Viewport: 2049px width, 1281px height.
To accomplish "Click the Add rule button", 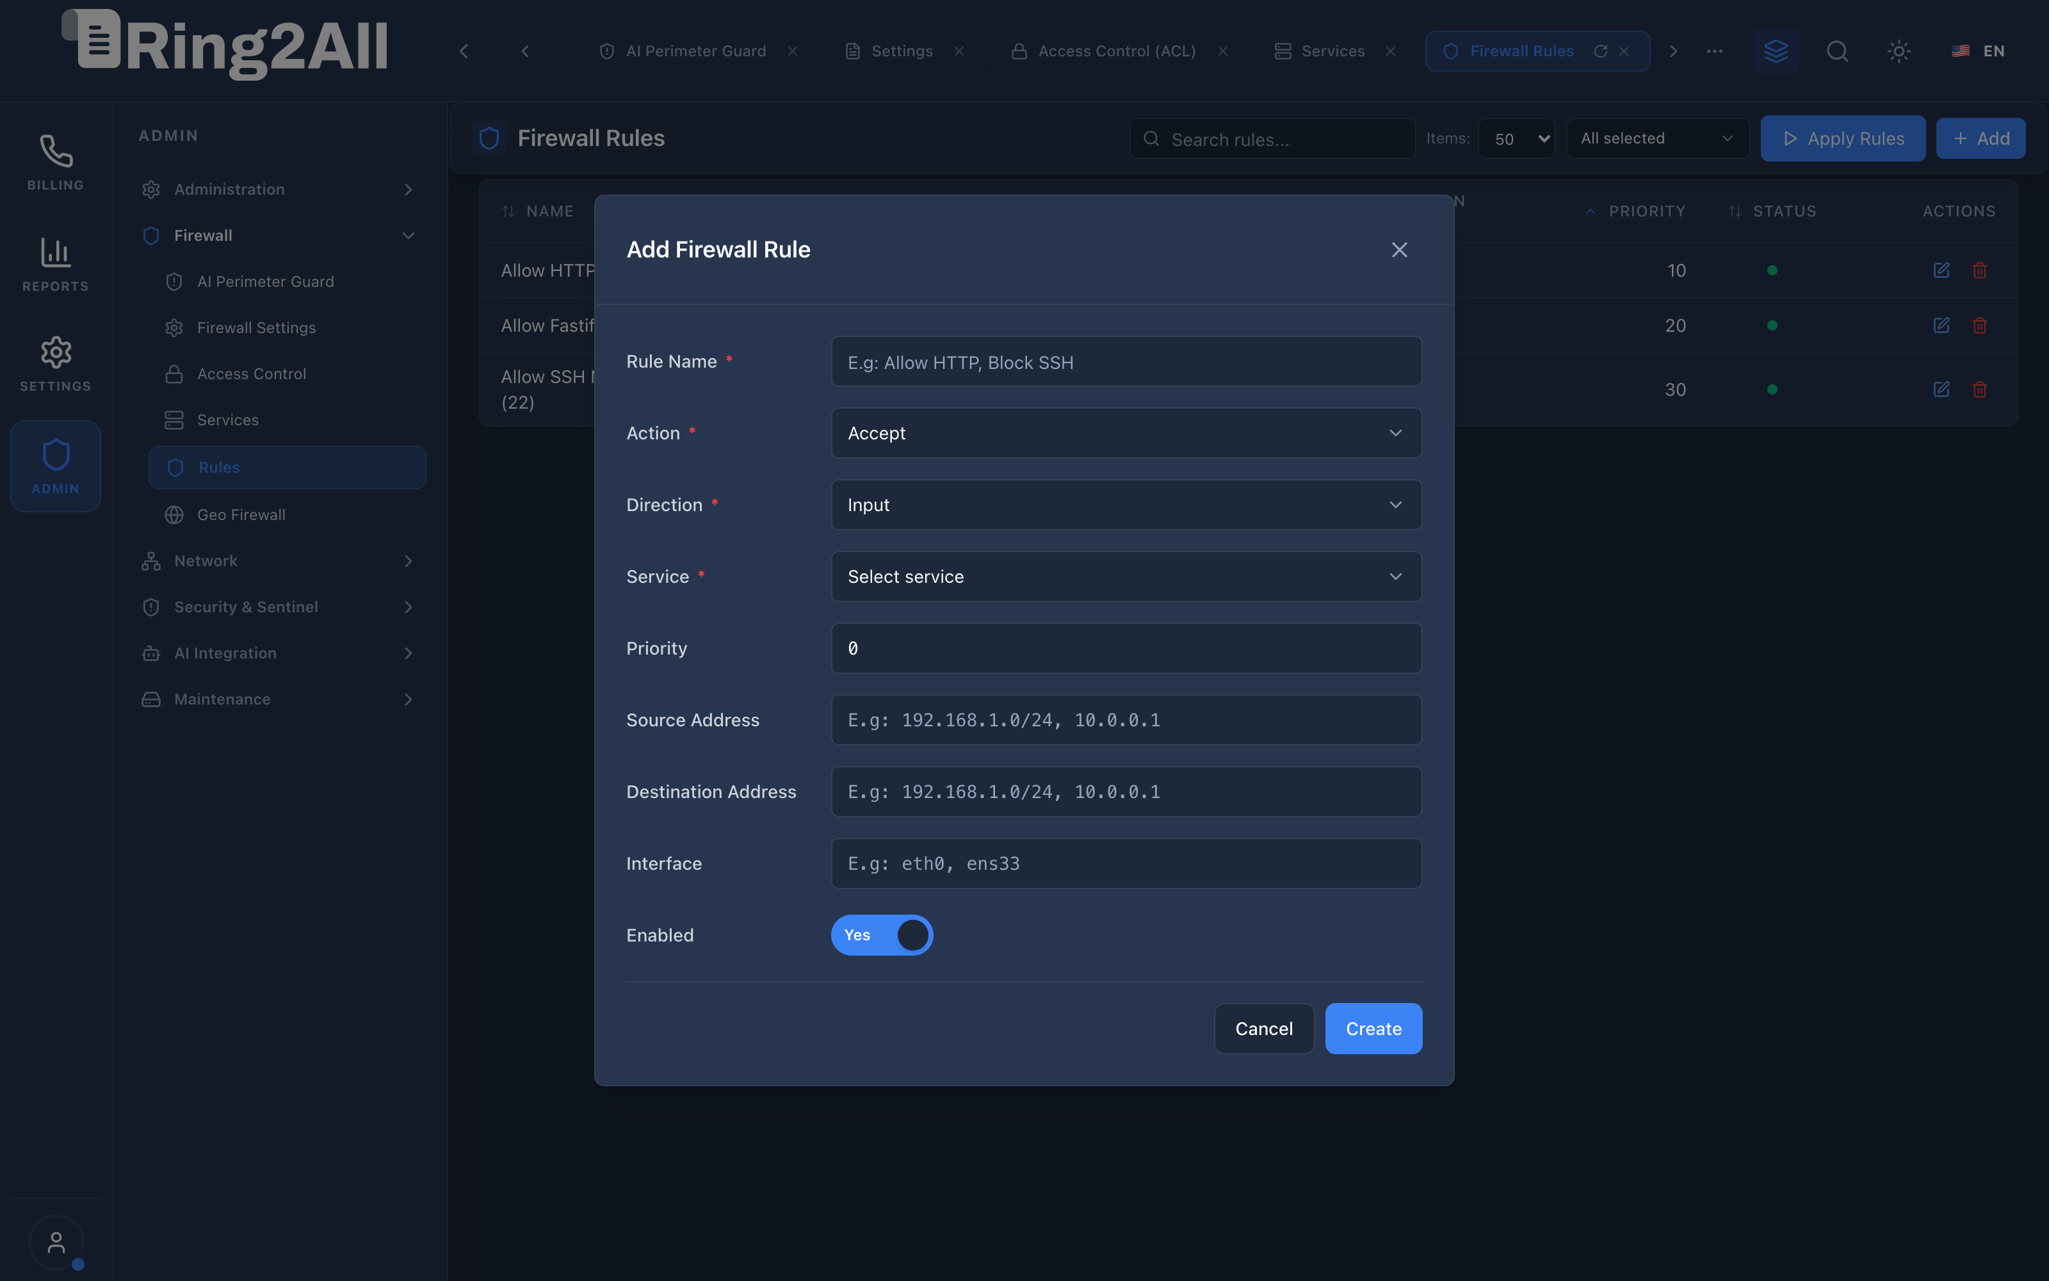I will coord(1980,138).
